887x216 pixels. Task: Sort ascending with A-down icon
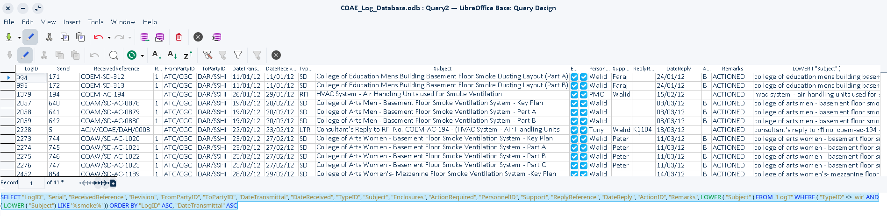[x=172, y=56]
